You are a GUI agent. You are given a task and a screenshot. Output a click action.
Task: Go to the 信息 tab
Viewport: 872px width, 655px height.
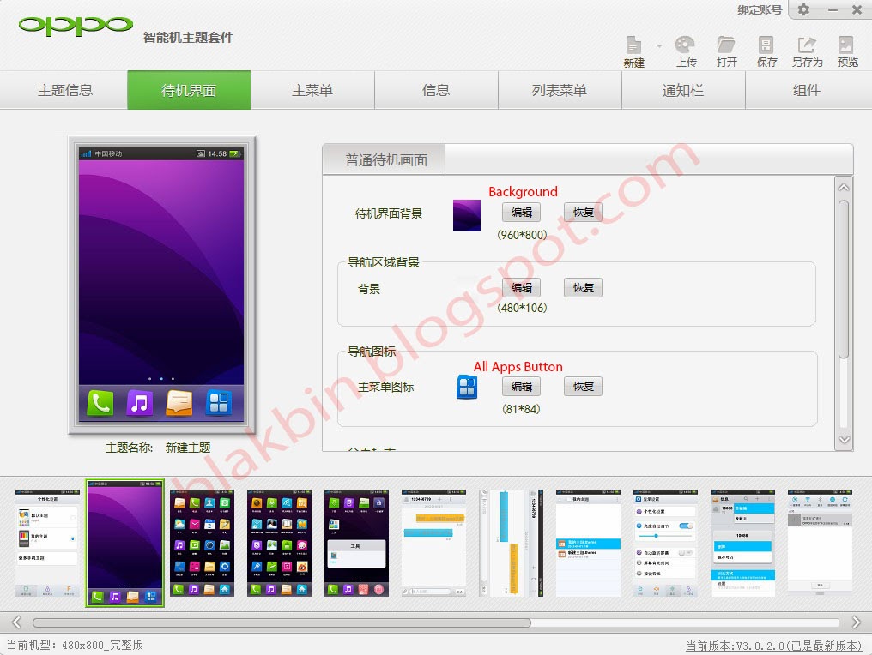pyautogui.click(x=436, y=90)
